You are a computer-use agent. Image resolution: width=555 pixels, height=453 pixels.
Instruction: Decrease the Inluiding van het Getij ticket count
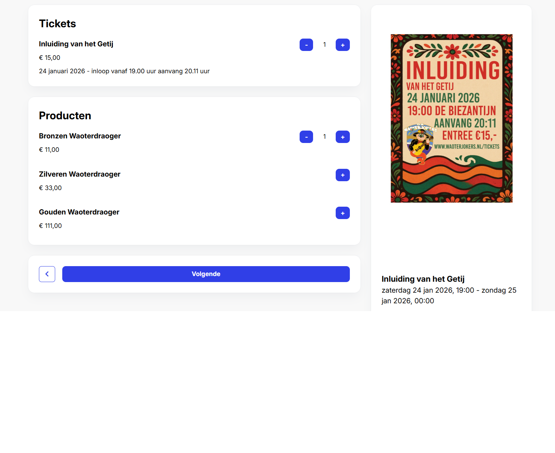[x=306, y=45]
